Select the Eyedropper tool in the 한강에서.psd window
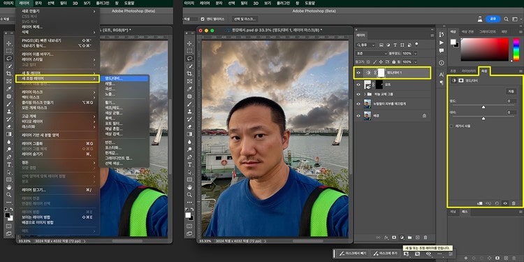 pos(189,89)
